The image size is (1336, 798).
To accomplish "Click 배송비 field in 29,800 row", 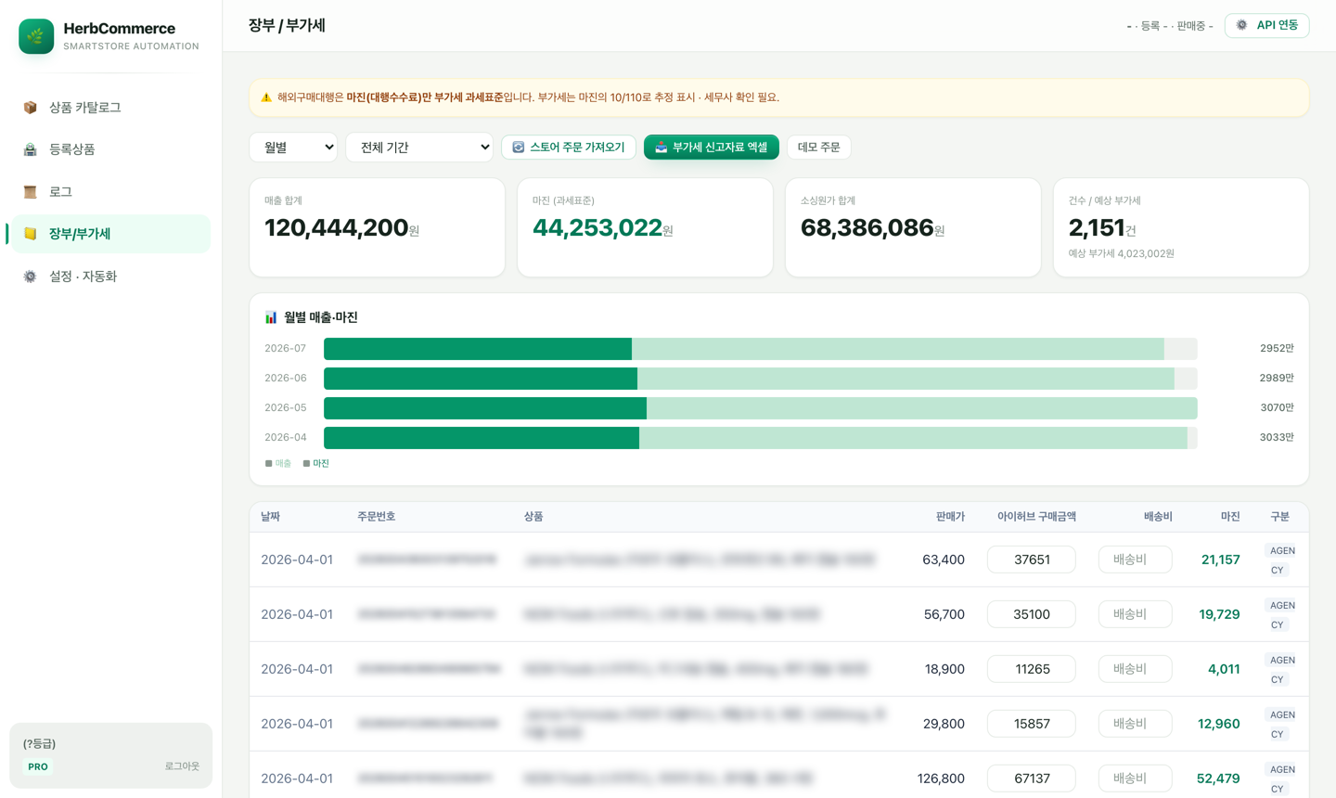I will 1135,724.
